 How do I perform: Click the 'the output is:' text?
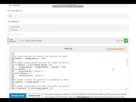13,22
